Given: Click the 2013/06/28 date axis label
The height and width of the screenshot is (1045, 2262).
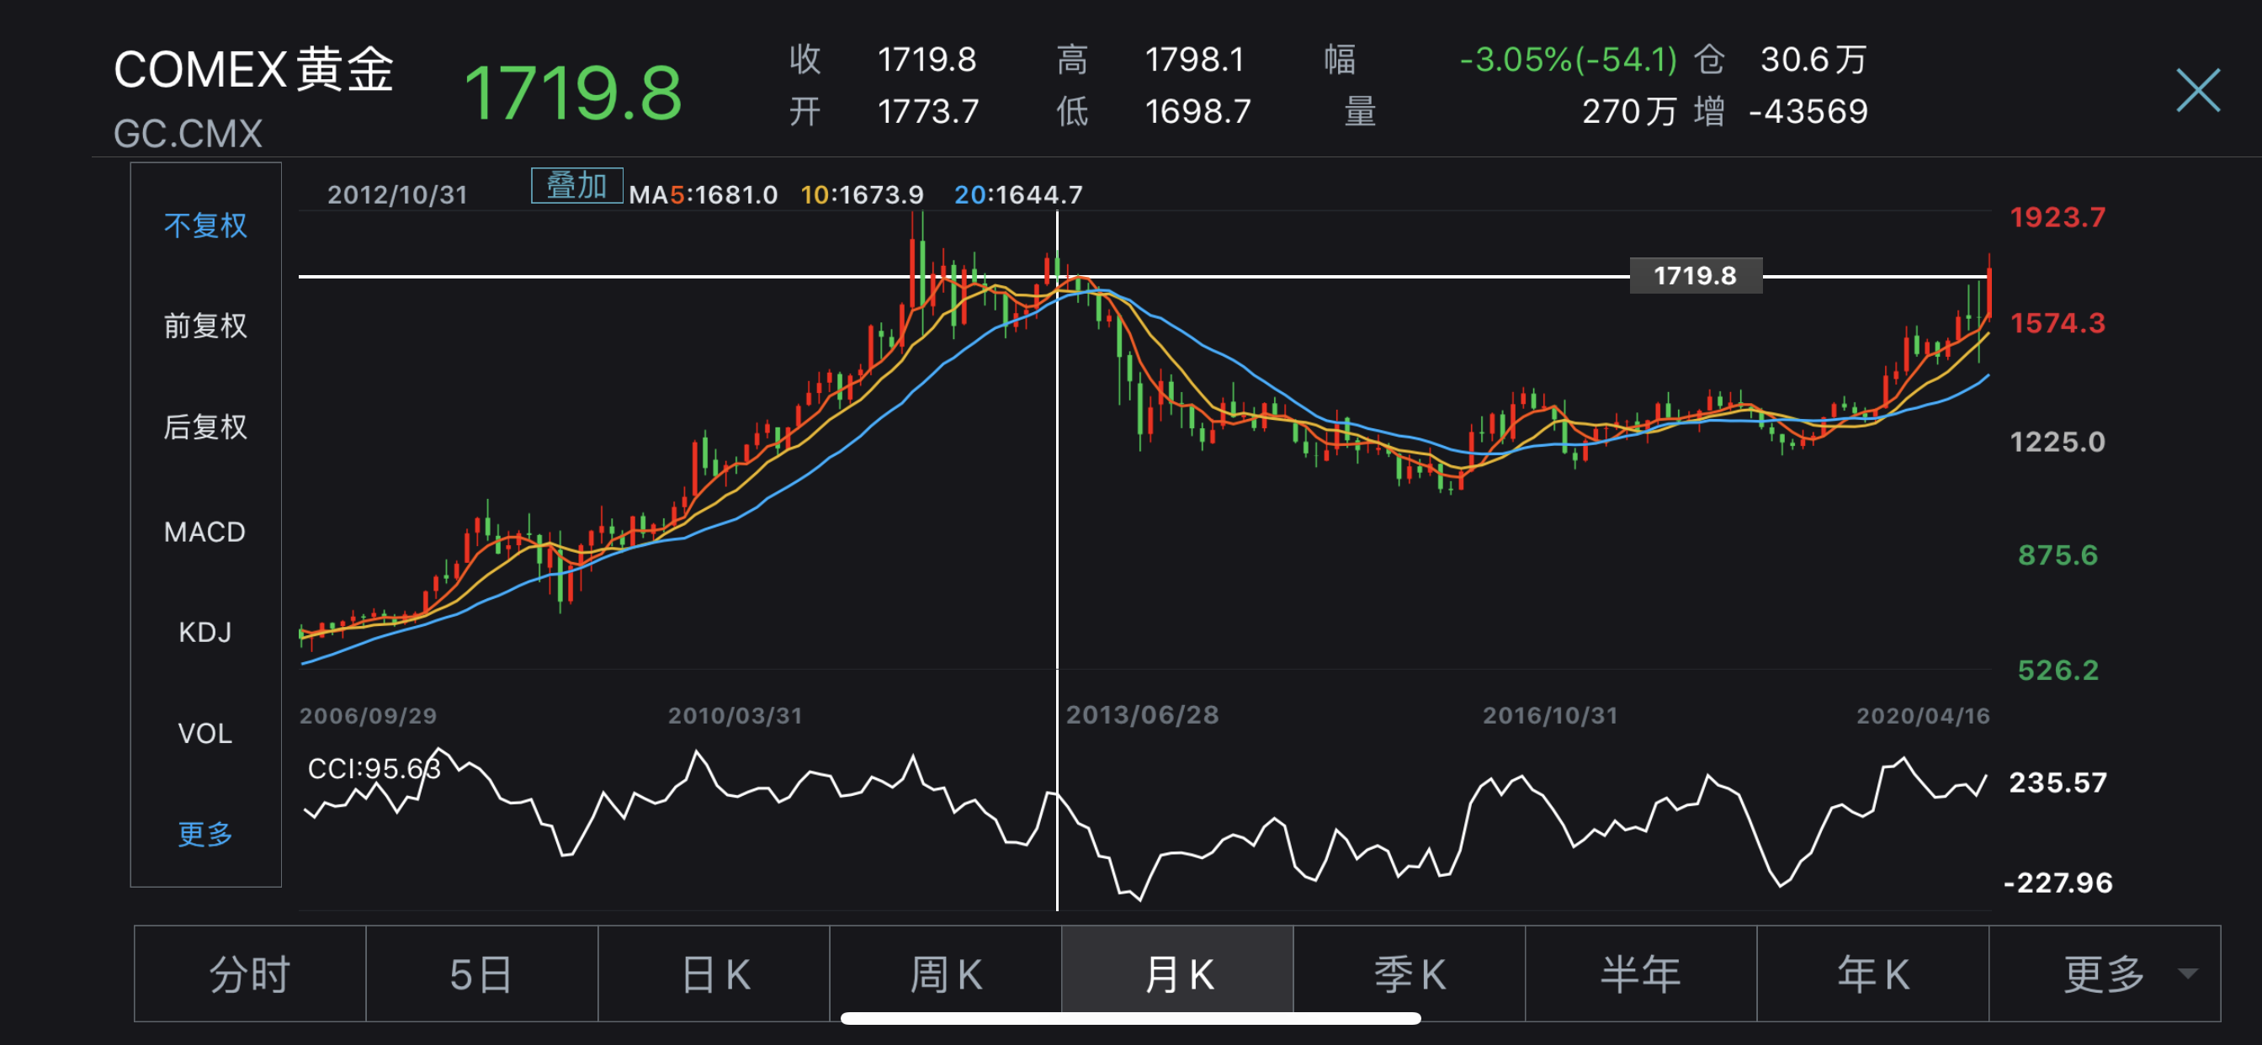Looking at the screenshot, I should click(x=1143, y=715).
